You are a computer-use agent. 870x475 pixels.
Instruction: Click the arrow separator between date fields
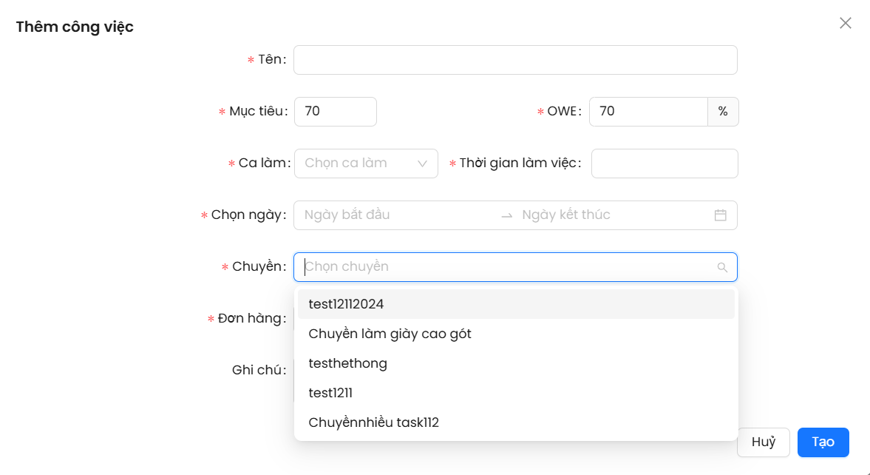pos(506,215)
